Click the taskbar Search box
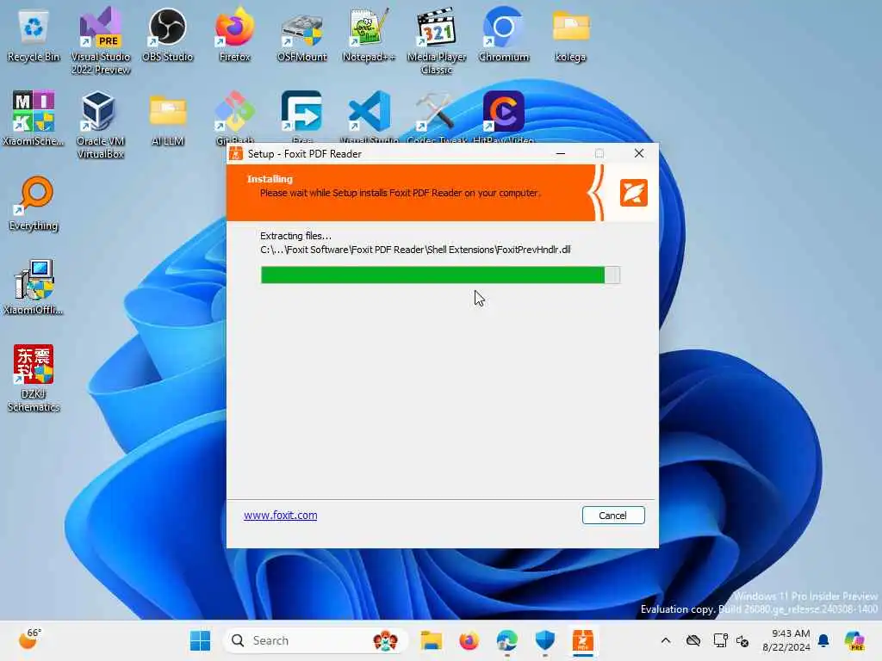Screen dimensions: 882x661 coord(315,640)
